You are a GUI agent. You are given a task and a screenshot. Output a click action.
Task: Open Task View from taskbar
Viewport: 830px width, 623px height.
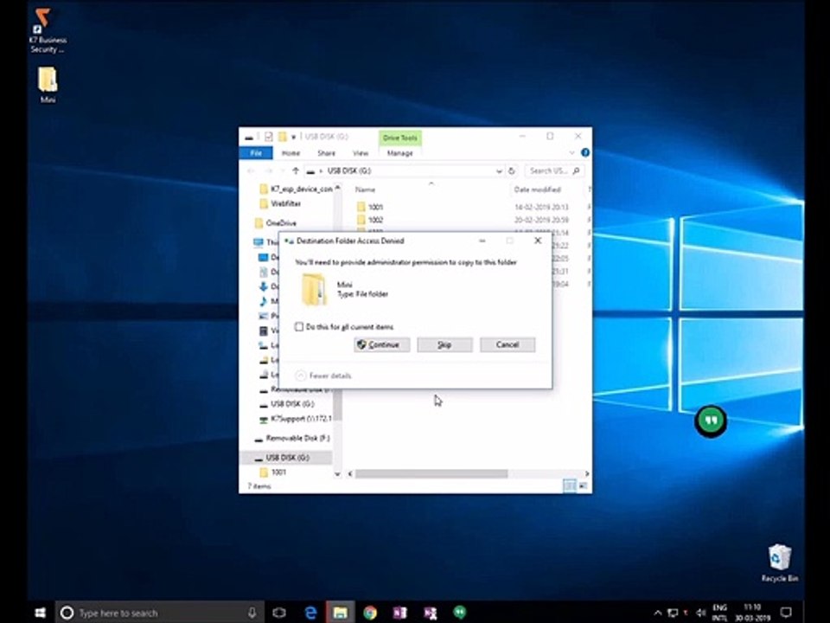click(x=279, y=613)
